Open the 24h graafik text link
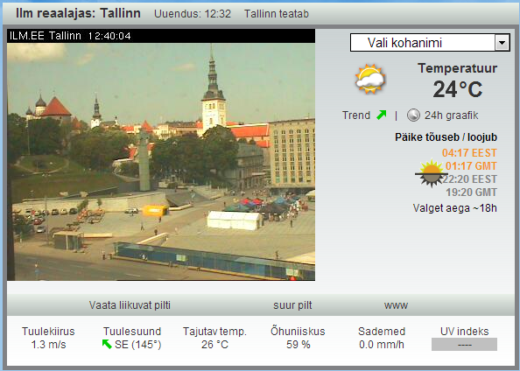The width and height of the screenshot is (520, 371). pos(452,115)
